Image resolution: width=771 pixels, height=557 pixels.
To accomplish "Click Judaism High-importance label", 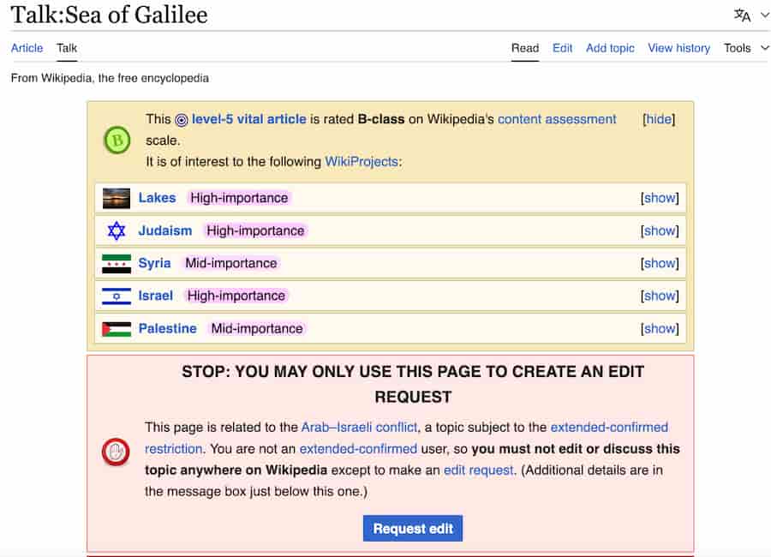I will (x=255, y=231).
